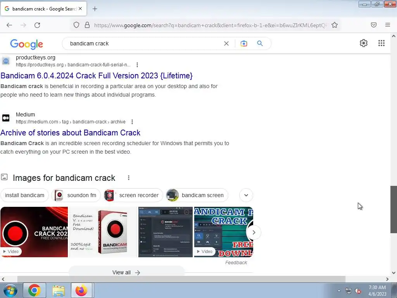Open Google apps grid

[x=381, y=43]
